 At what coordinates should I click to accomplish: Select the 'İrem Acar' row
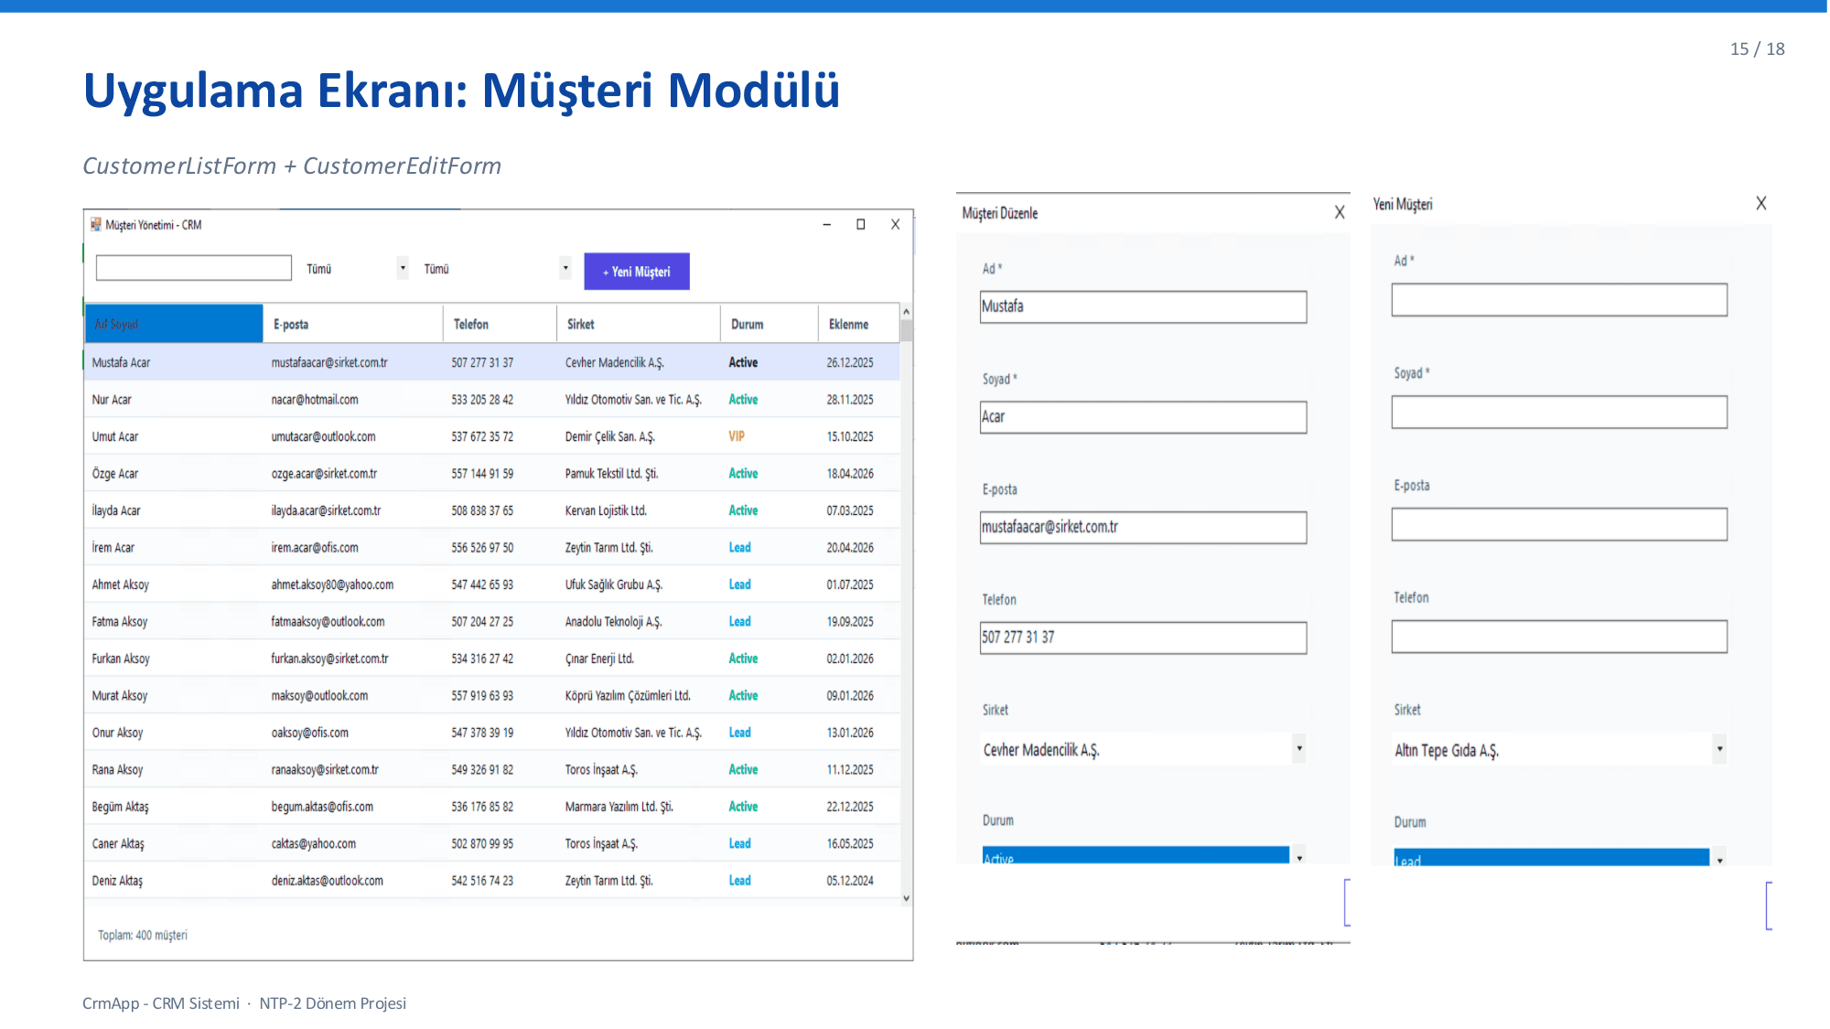[x=492, y=548]
